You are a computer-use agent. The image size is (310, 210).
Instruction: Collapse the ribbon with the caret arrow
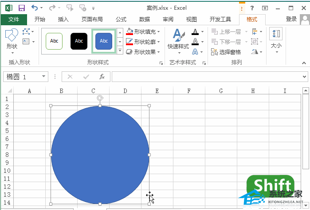[x=304, y=63]
